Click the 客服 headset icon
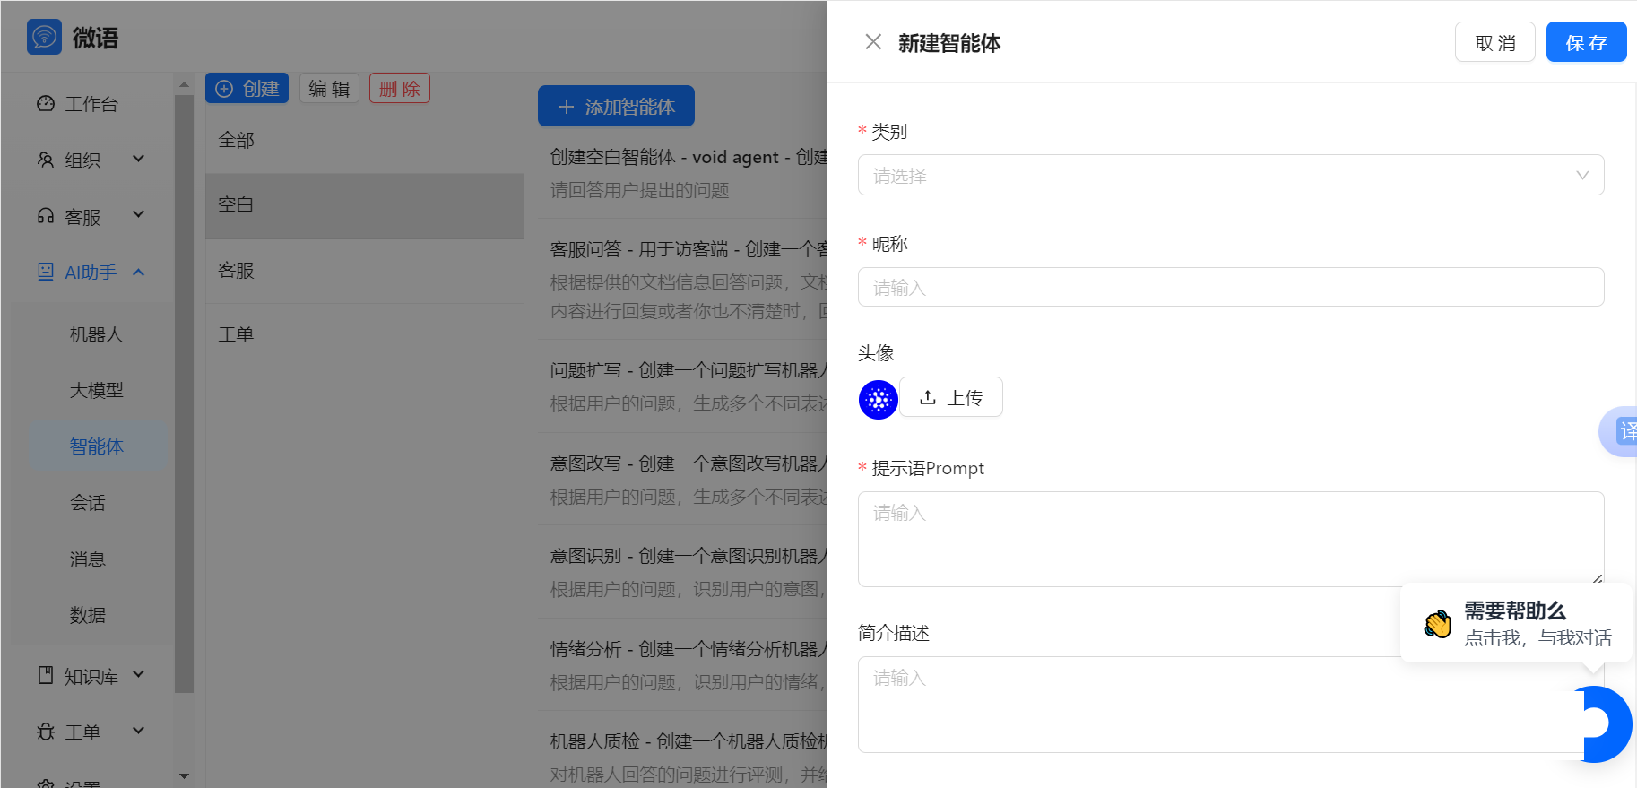 [46, 216]
